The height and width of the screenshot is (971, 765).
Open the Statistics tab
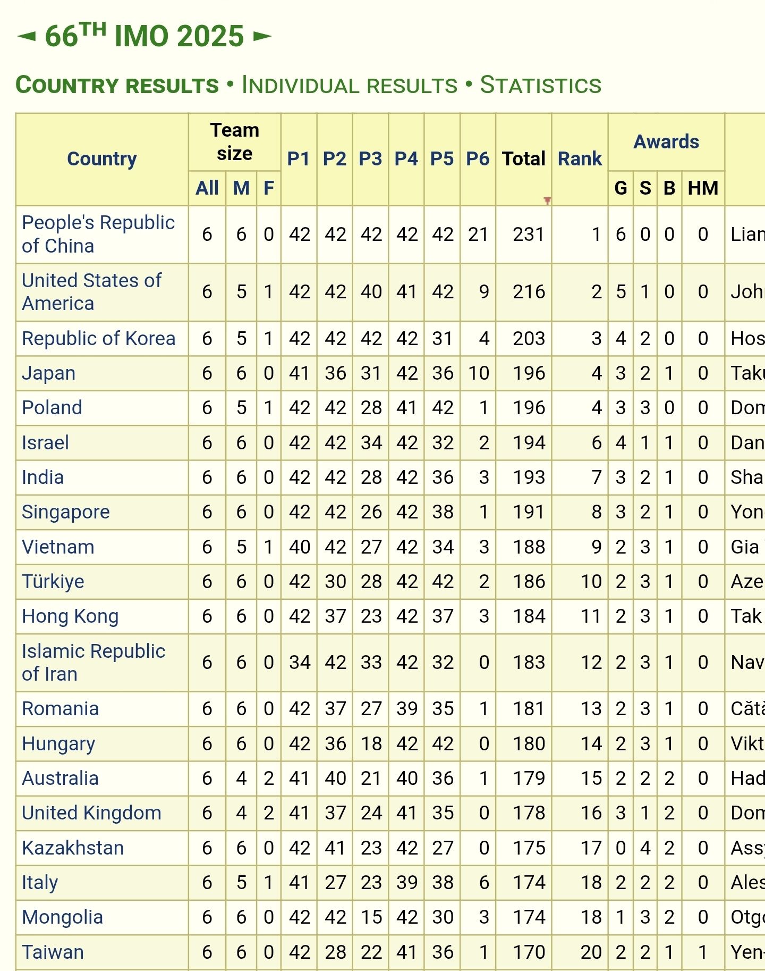click(x=540, y=86)
